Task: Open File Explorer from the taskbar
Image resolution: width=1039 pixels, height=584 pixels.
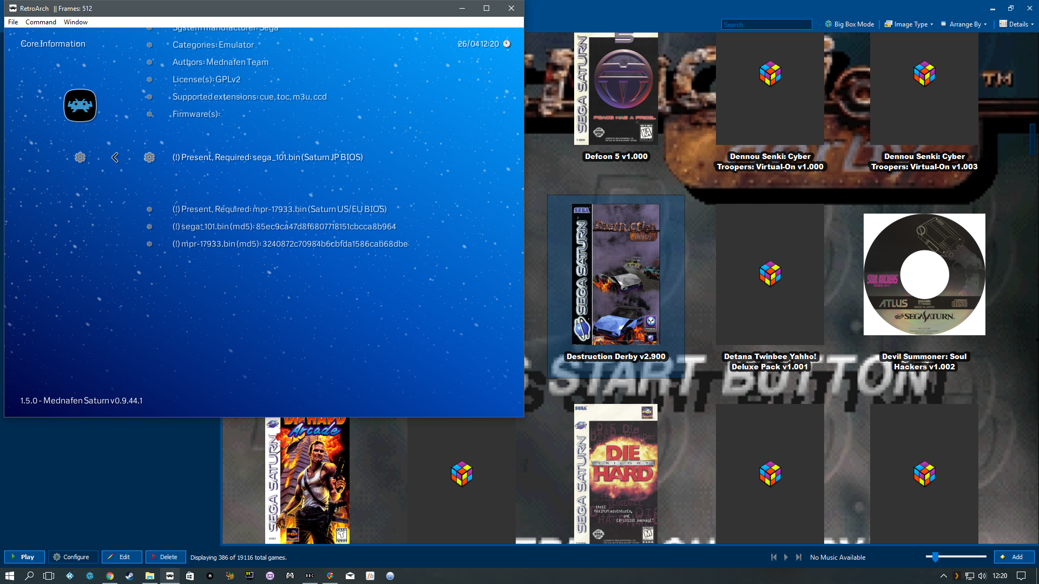Action: coord(150,576)
